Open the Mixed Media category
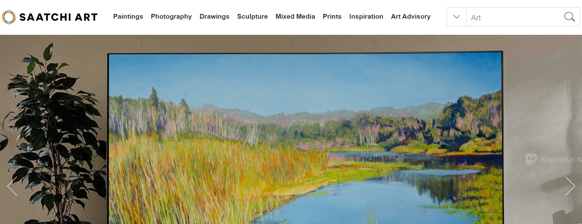Screen dimensions: 582x224 295,16
